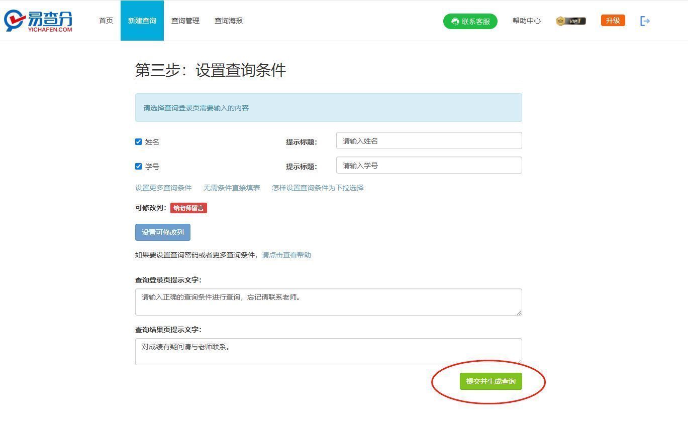Click the orange 升级 upgrade button
The height and width of the screenshot is (444, 688).
[x=613, y=21]
